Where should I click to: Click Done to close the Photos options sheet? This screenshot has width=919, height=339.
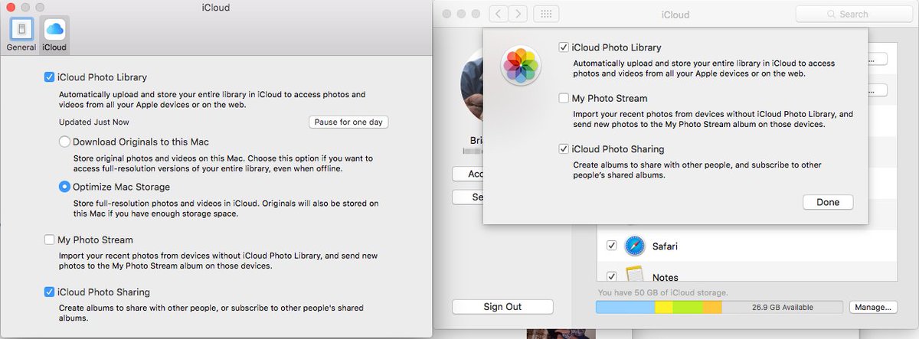coord(828,203)
